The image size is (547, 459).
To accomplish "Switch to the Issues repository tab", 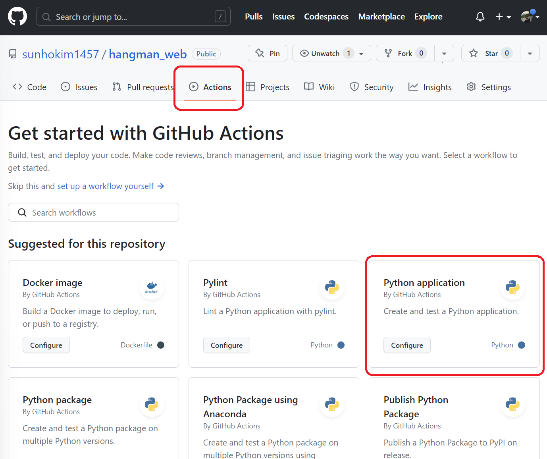I will tap(79, 87).
